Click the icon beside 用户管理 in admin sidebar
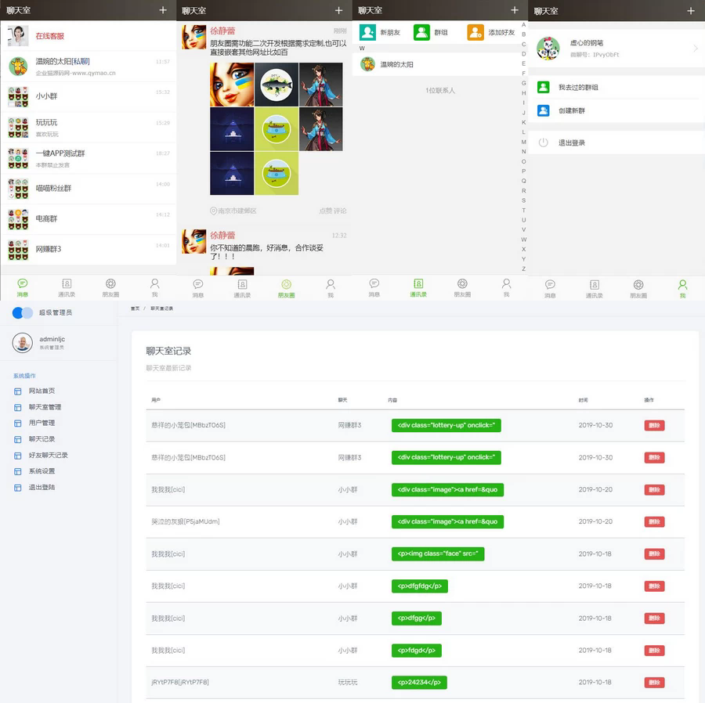This screenshot has height=703, width=705. 18,423
